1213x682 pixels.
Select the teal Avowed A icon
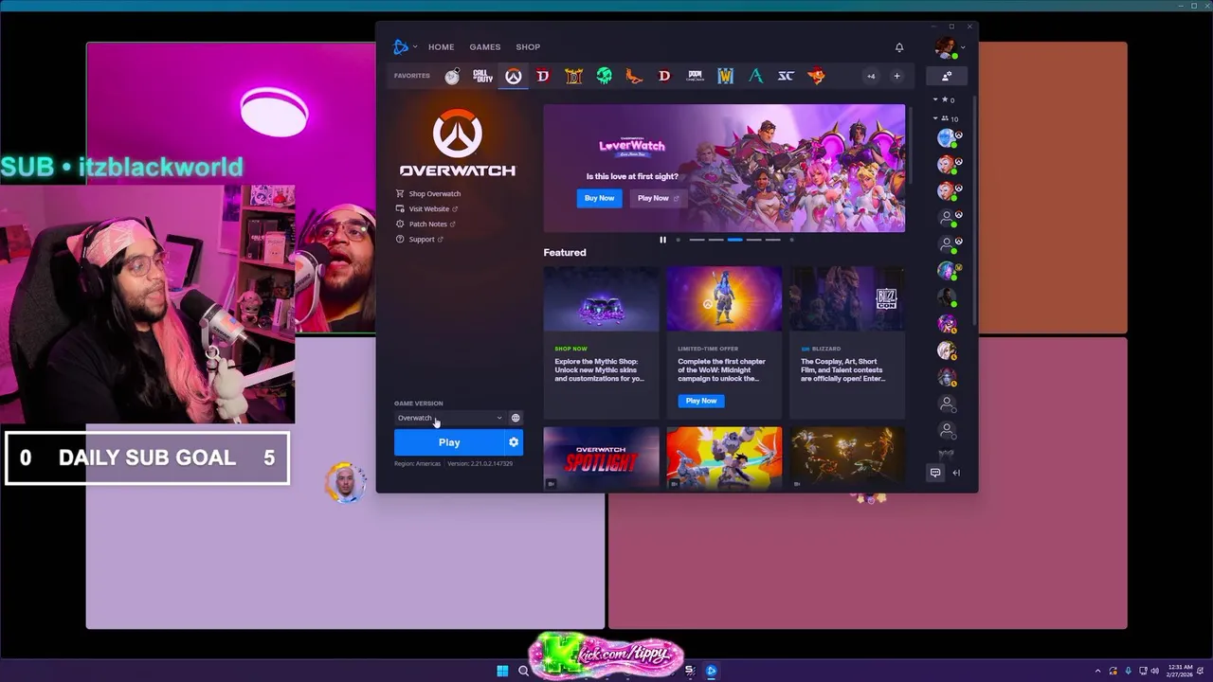pos(755,76)
